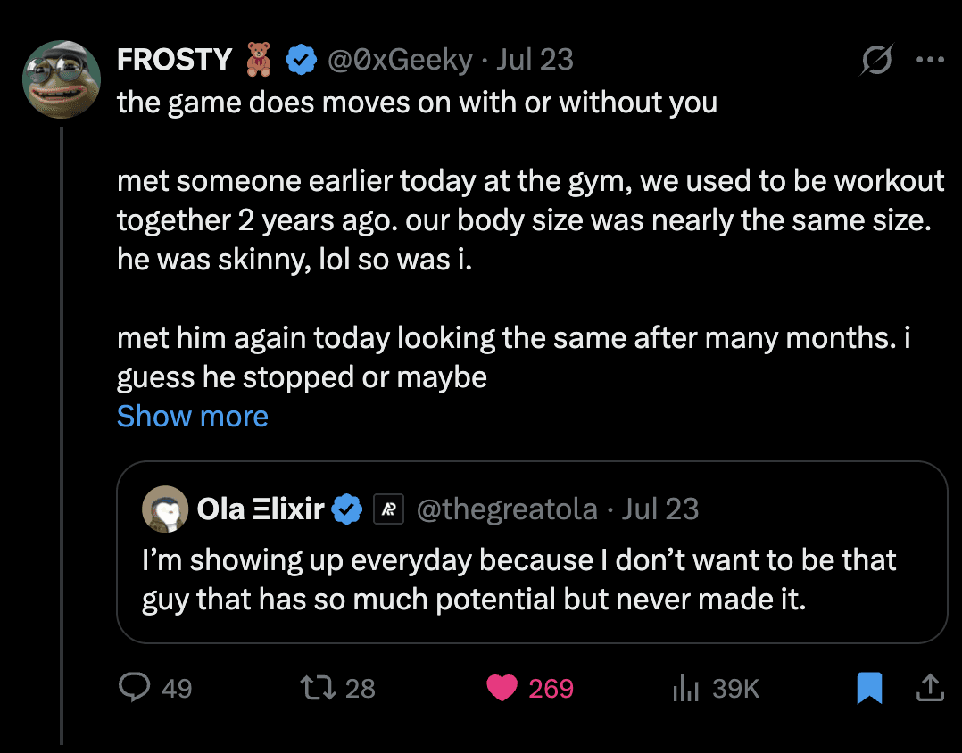Screen dimensions: 962x753
Task: Open the more options menu
Action: pos(930,59)
